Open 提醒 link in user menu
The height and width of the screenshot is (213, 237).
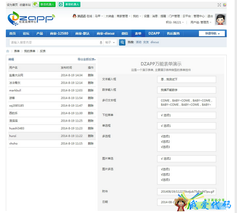(x=163, y=16)
